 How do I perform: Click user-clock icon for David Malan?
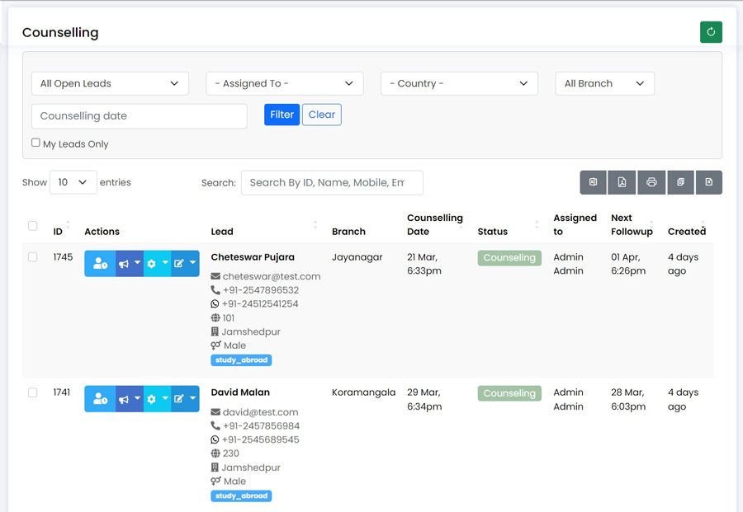point(100,399)
